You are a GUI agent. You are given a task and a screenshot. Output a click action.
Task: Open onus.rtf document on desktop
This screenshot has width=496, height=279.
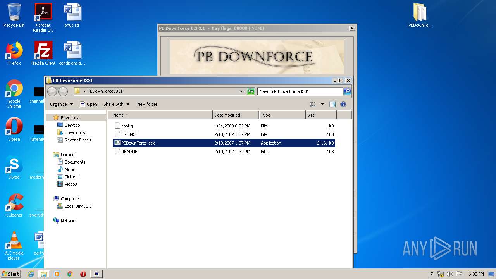72,15
